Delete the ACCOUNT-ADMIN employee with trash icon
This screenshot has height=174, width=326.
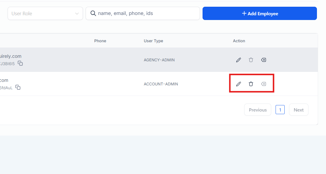click(x=251, y=84)
